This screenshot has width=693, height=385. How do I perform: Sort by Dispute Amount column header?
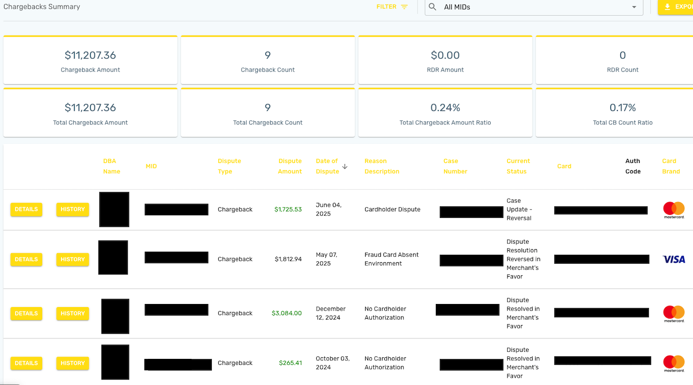coord(290,166)
